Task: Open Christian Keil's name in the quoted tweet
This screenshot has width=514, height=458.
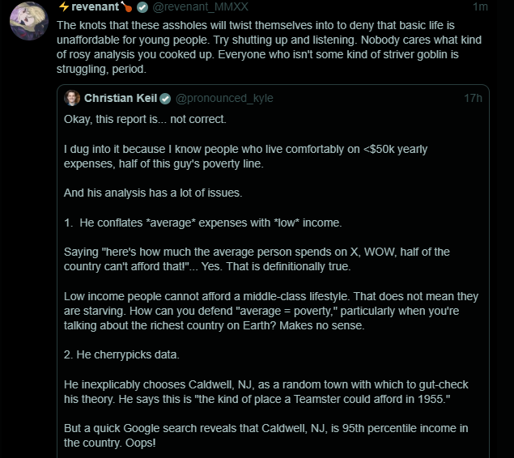Action: click(x=120, y=98)
